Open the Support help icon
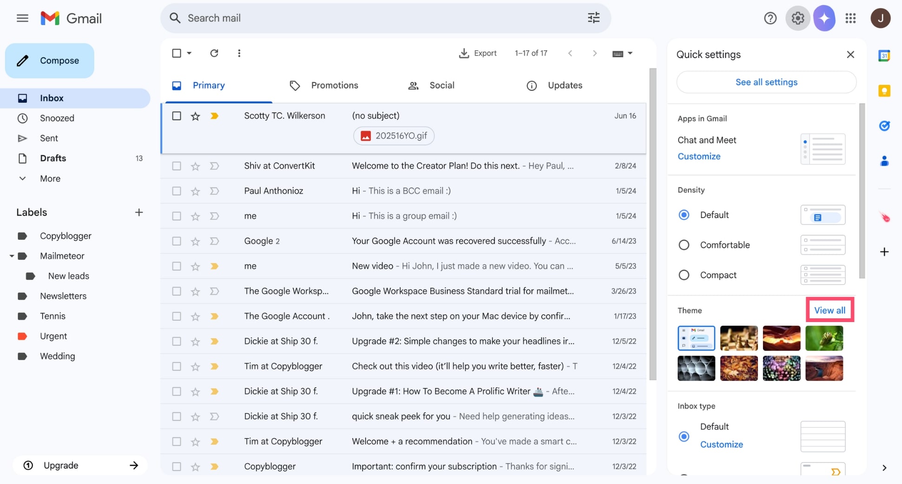The width and height of the screenshot is (902, 484). point(770,18)
